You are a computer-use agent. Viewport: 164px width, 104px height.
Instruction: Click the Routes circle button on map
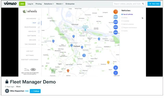(116, 27)
